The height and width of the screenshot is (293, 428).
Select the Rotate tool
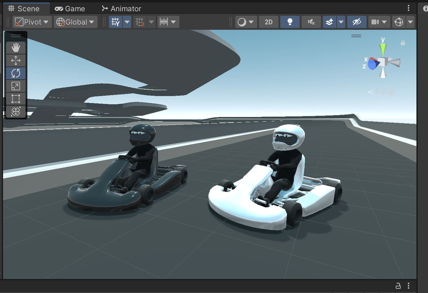15,73
